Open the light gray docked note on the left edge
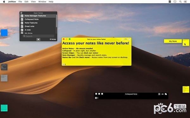This screenshot has height=118, width=190. [x=4, y=78]
